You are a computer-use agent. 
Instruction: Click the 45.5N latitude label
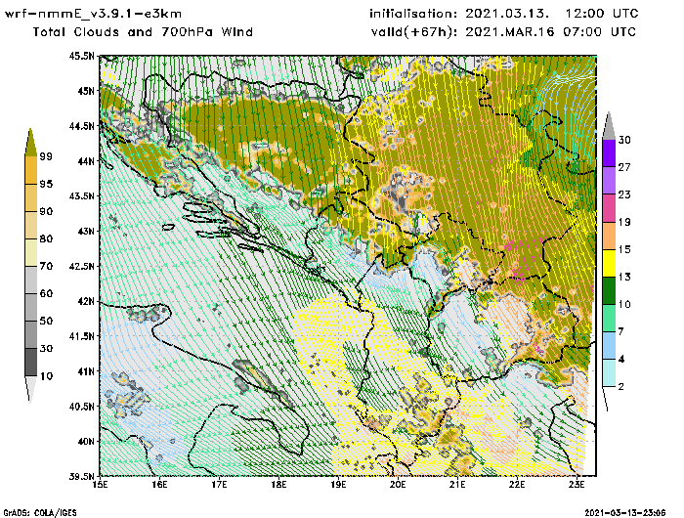81,56
